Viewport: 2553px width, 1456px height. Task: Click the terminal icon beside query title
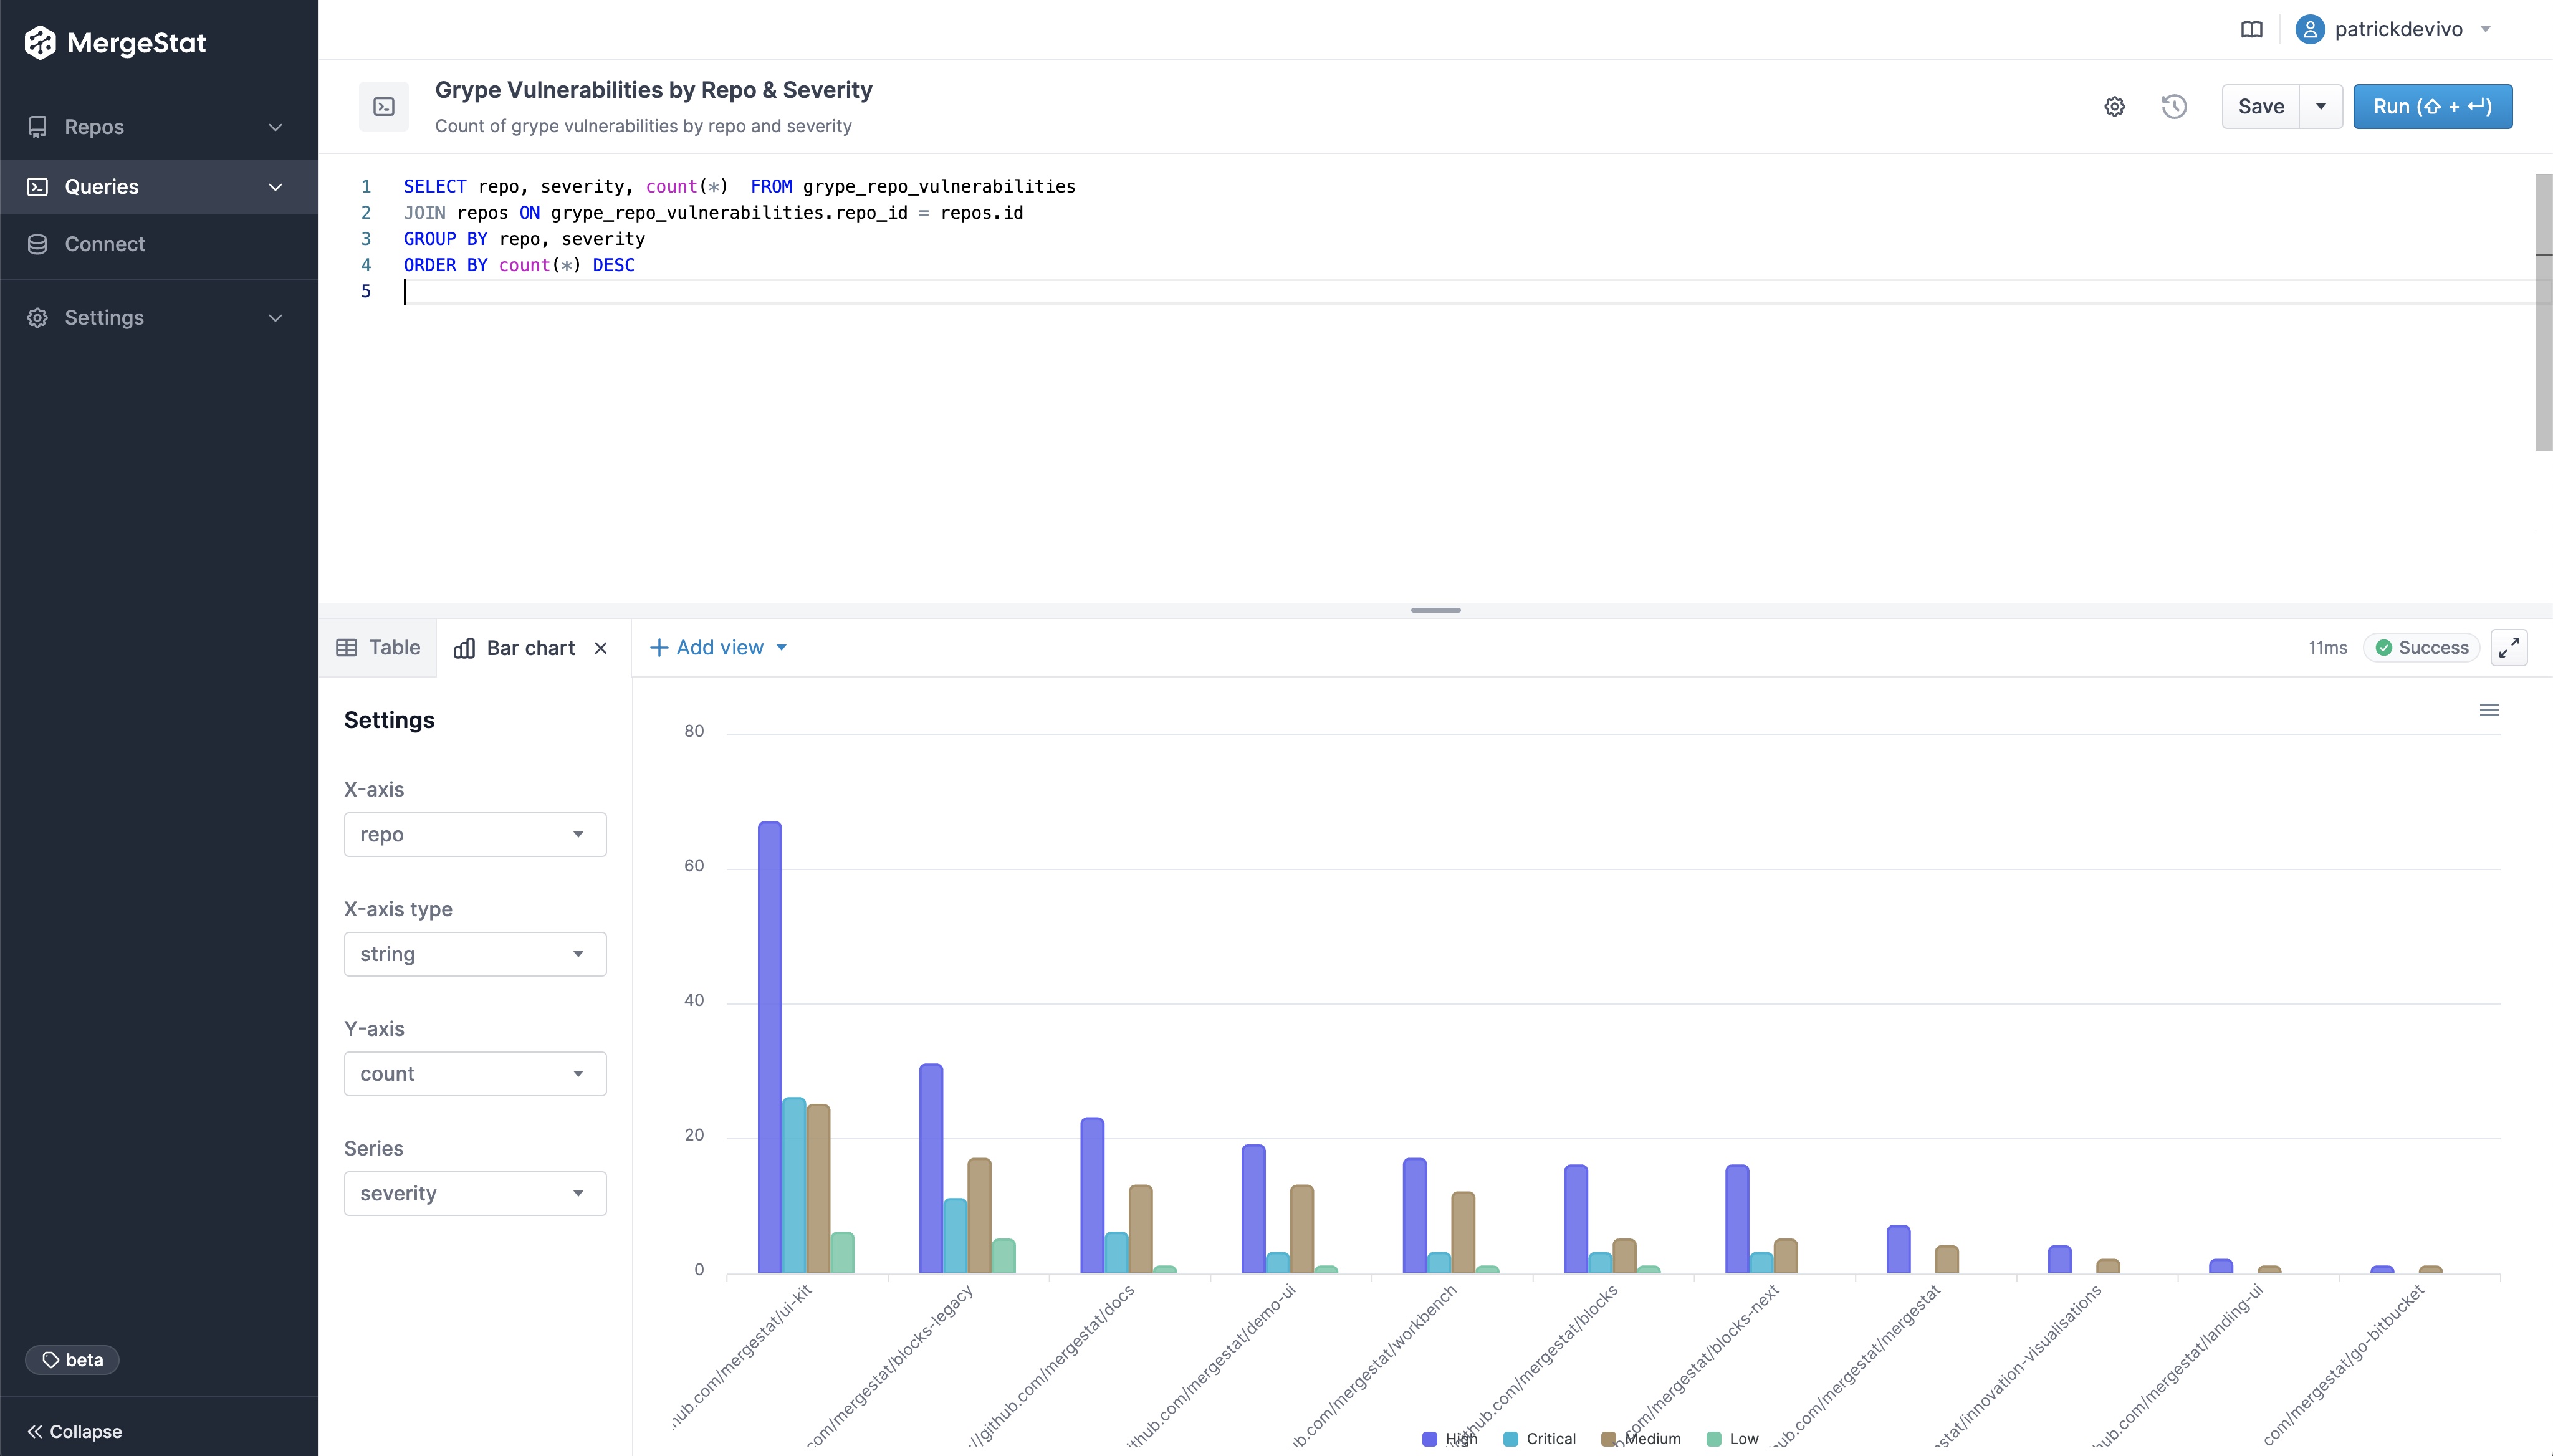coord(384,107)
